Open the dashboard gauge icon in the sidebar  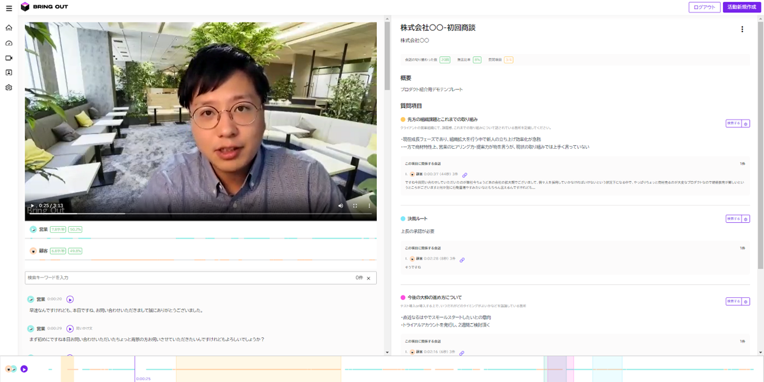(9, 43)
